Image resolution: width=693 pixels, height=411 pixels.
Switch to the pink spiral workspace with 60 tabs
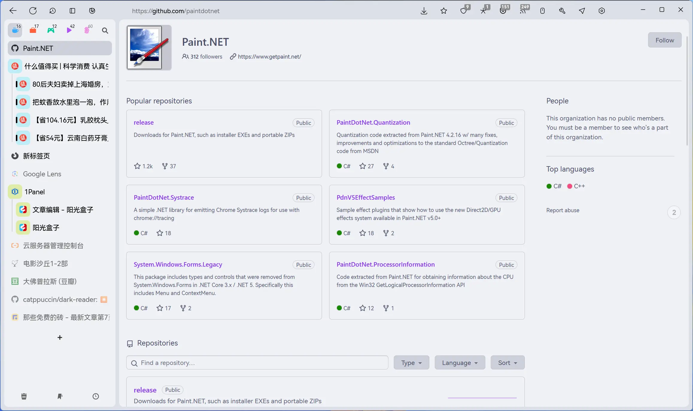[x=88, y=30]
